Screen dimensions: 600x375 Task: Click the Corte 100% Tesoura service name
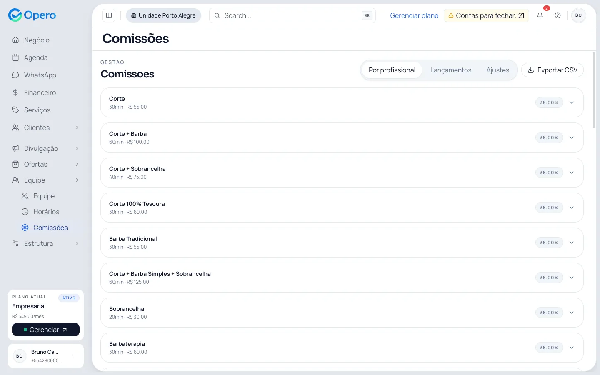tap(137, 204)
